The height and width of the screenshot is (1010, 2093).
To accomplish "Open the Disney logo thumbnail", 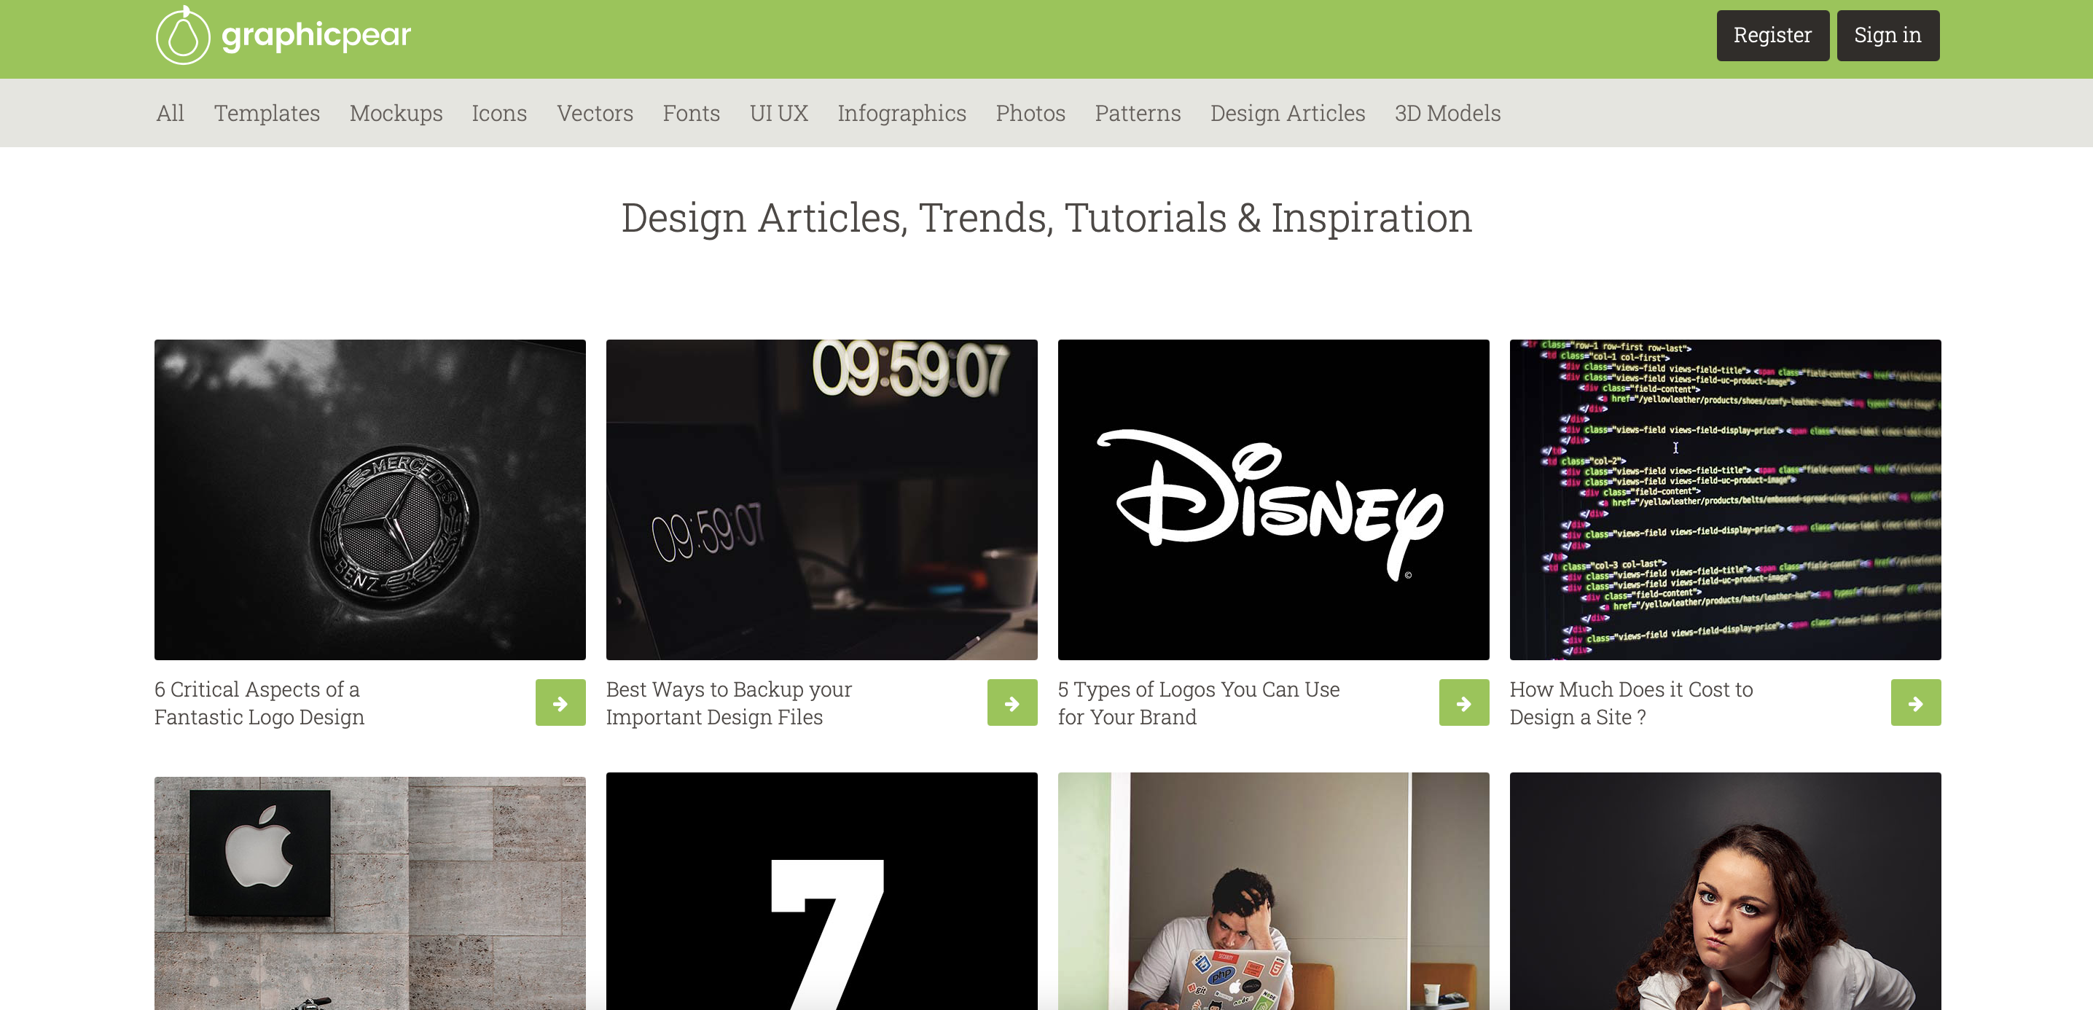I will tap(1273, 499).
